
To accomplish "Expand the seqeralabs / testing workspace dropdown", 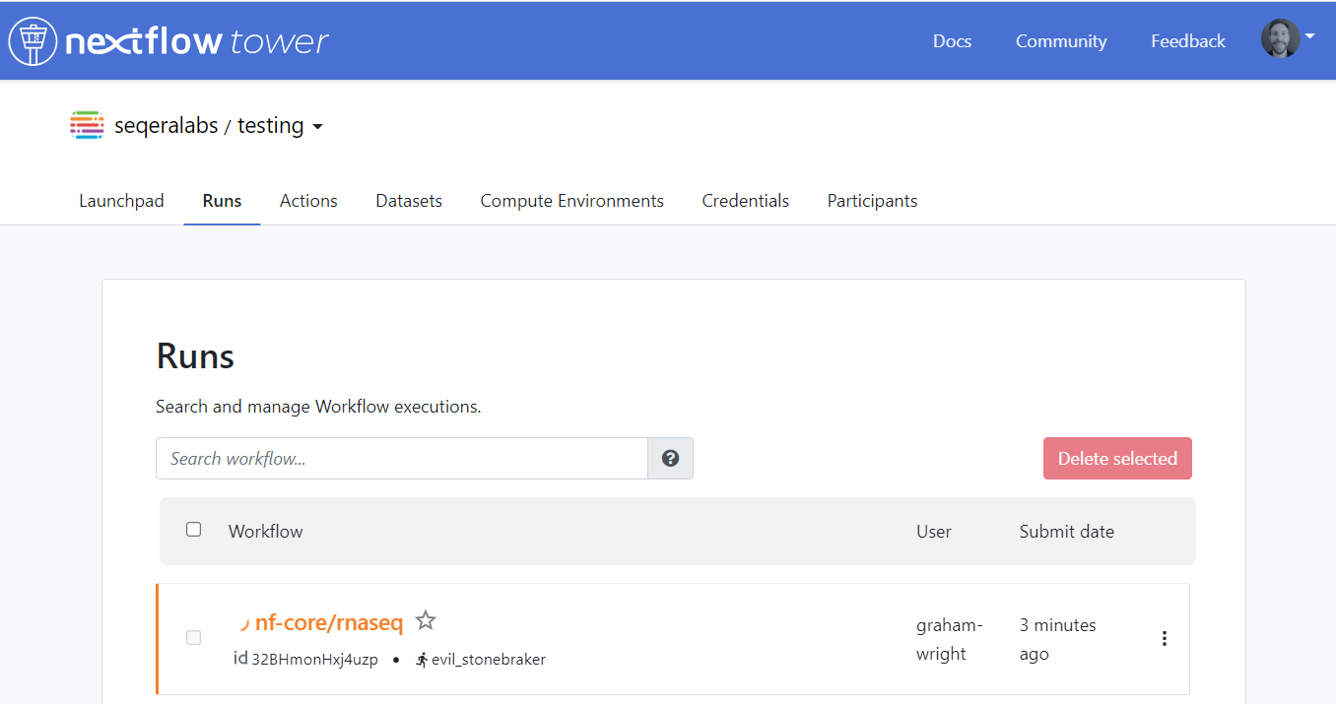I will click(317, 127).
